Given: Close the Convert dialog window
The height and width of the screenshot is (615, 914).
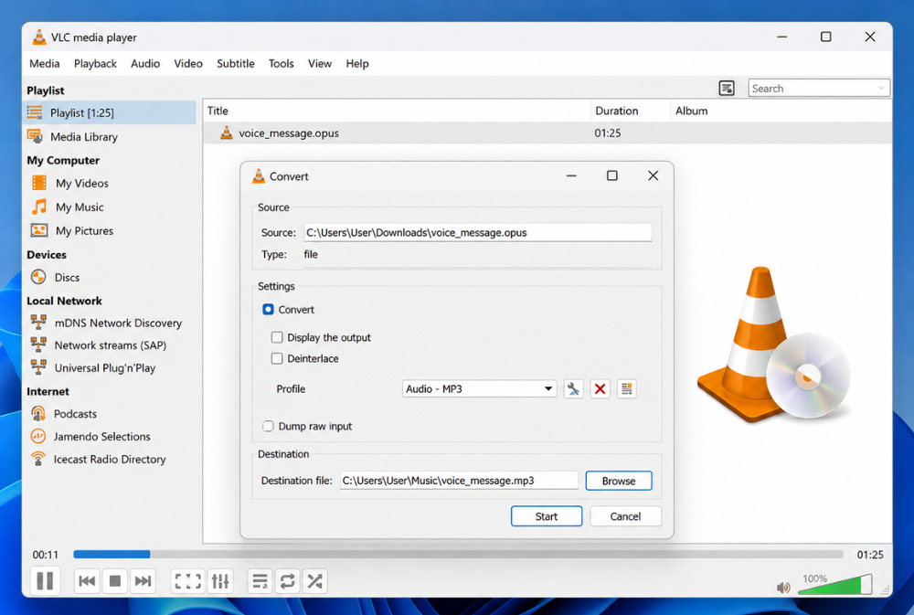Looking at the screenshot, I should (x=653, y=176).
